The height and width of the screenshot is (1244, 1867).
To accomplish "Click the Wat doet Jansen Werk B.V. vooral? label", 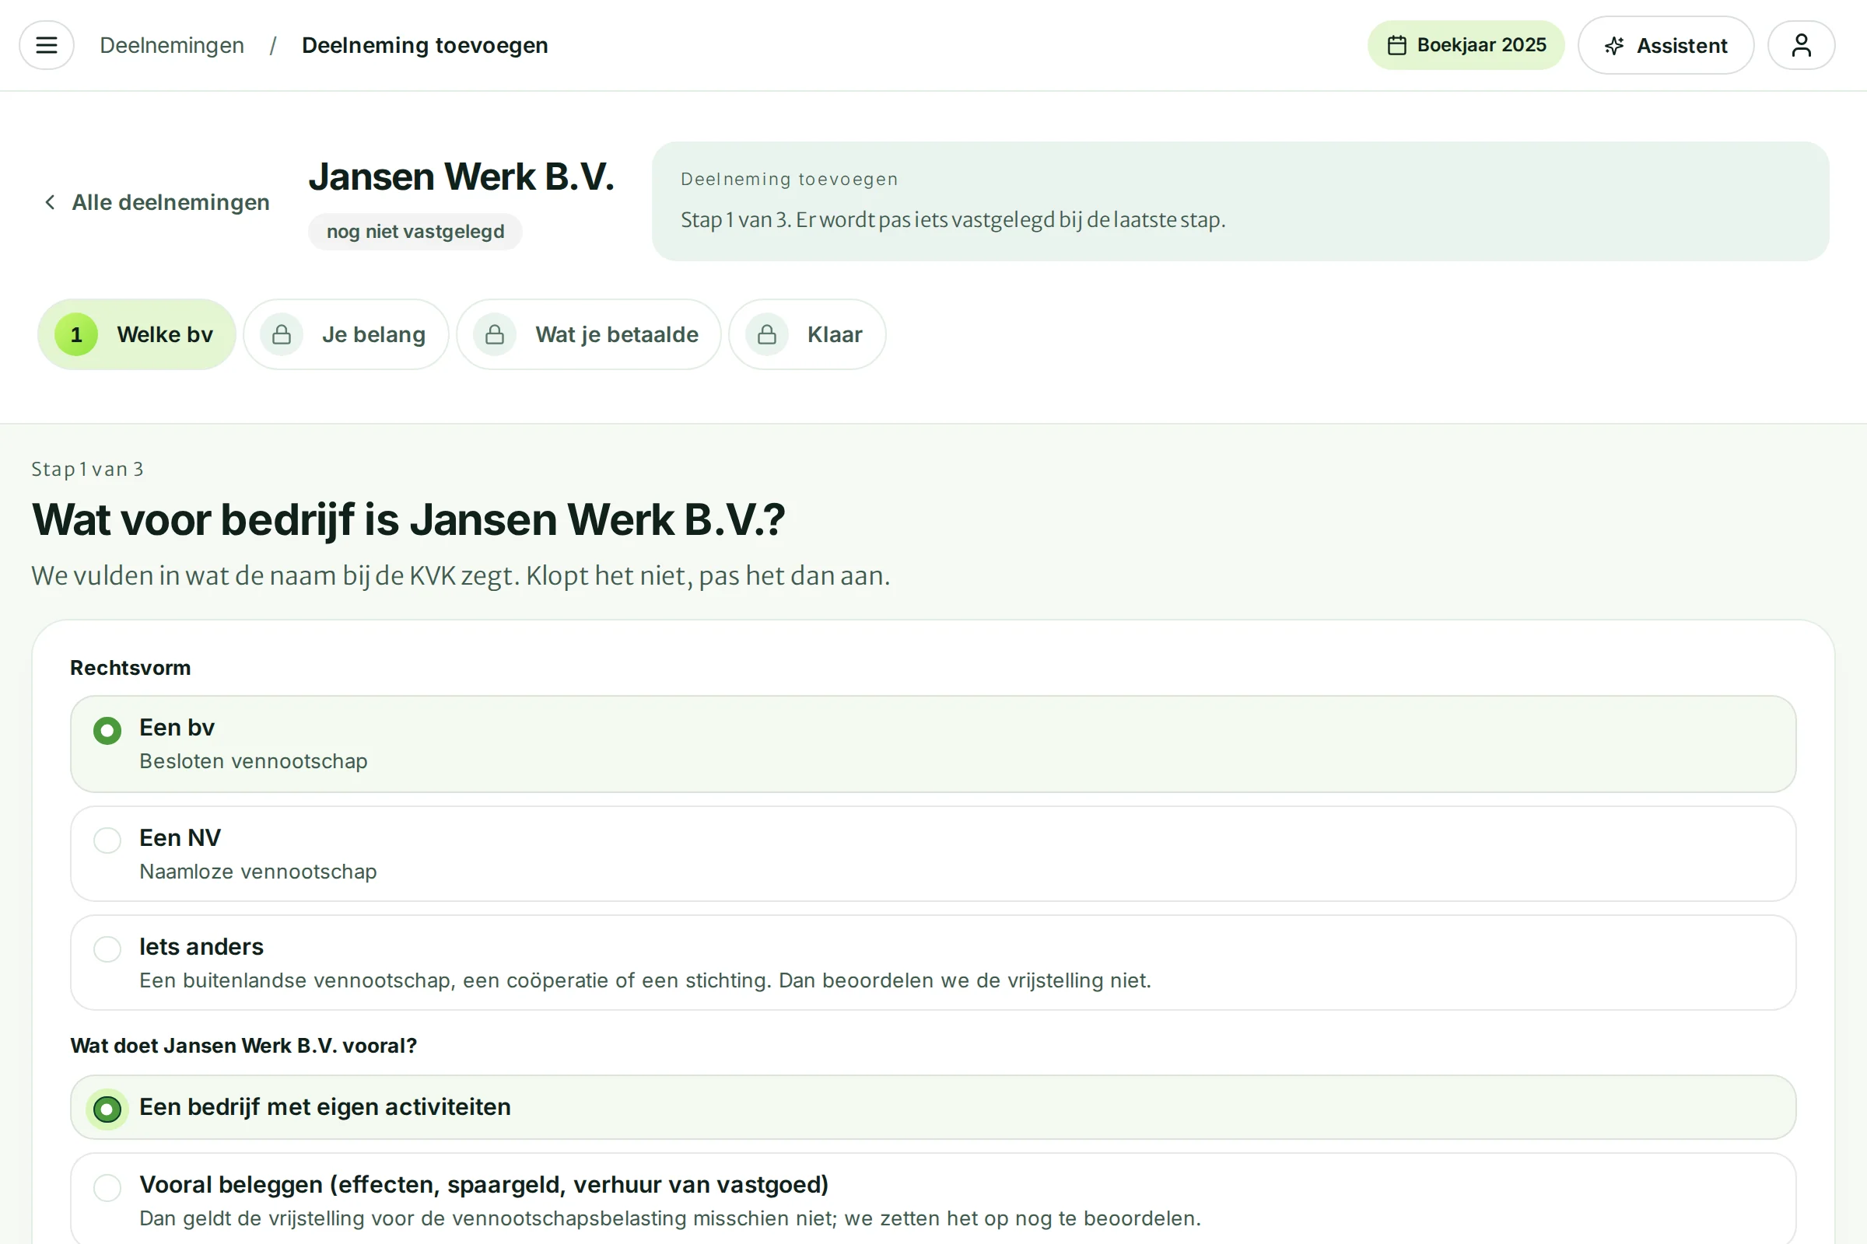I will click(243, 1046).
